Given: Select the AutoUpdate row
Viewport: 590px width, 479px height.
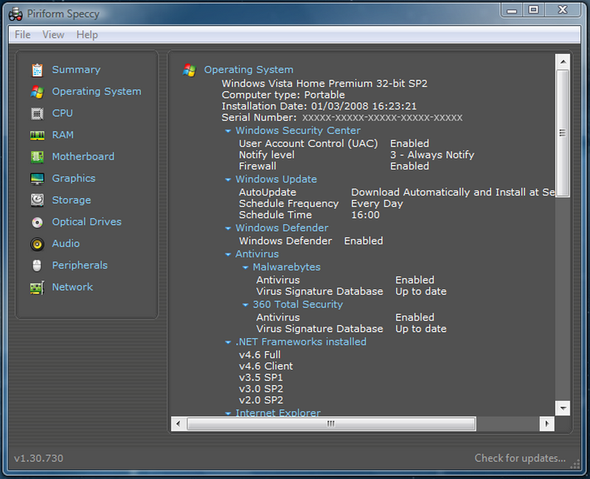Looking at the screenshot, I should [397, 193].
